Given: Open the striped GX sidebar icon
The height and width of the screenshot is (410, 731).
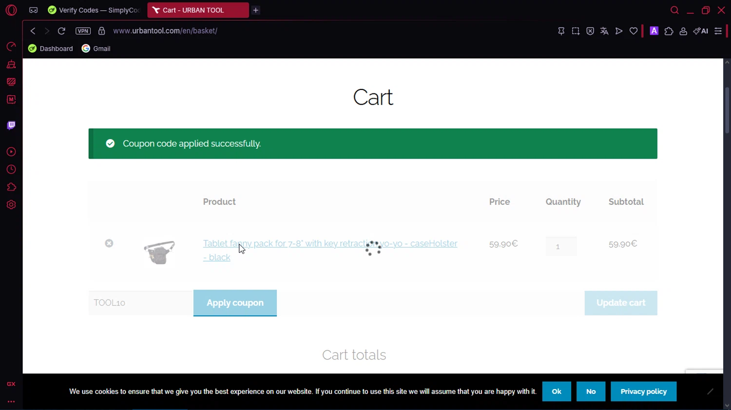Looking at the screenshot, I should 11,82.
